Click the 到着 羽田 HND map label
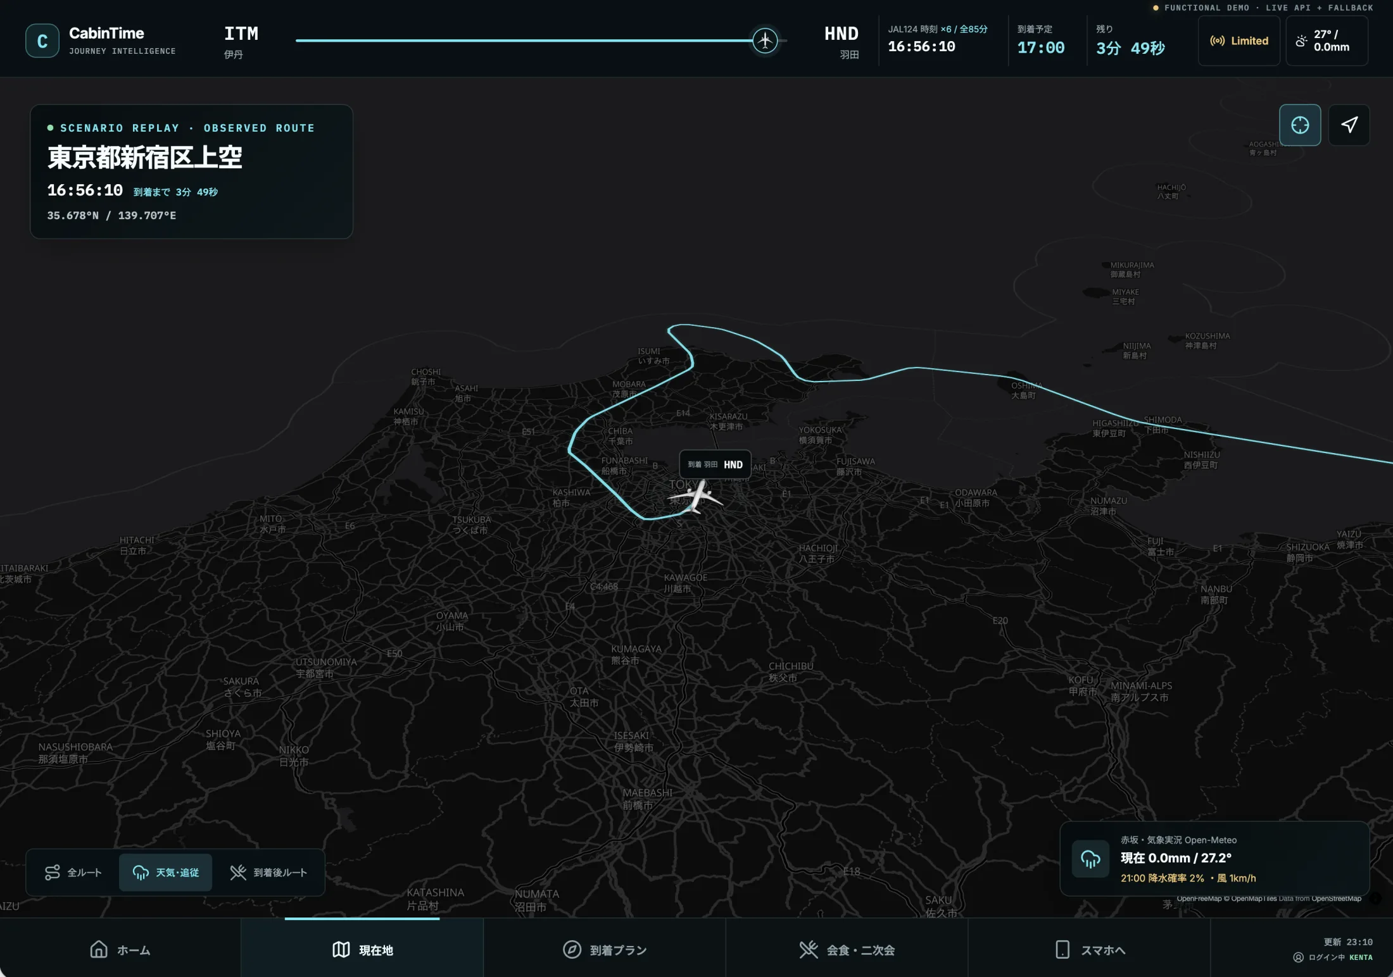Screen dimensions: 1393x977 (x=715, y=464)
